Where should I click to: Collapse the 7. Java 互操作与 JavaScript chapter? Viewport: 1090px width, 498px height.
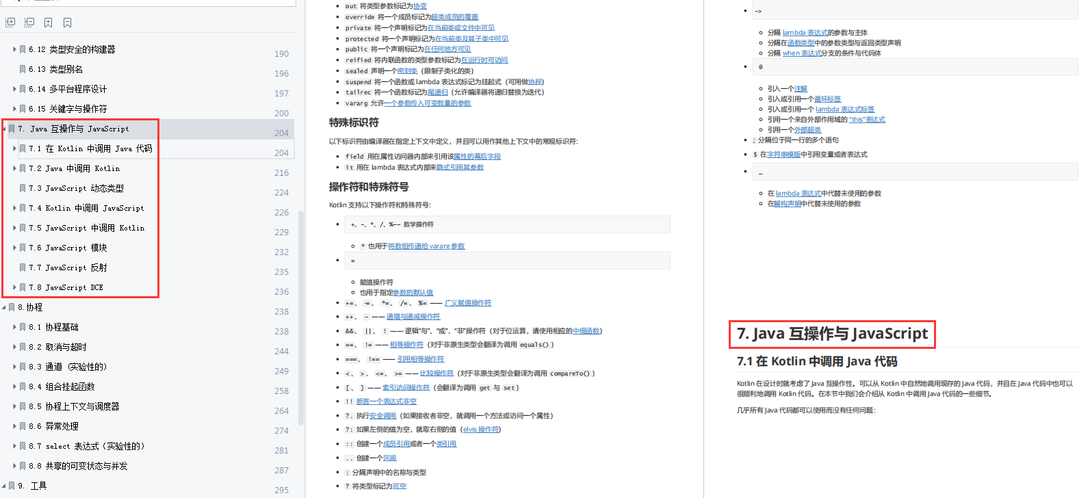tap(4, 129)
